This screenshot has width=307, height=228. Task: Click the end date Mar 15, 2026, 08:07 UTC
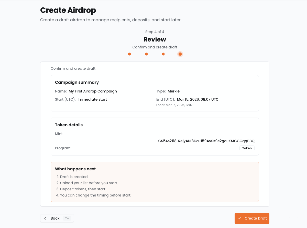[198, 99]
